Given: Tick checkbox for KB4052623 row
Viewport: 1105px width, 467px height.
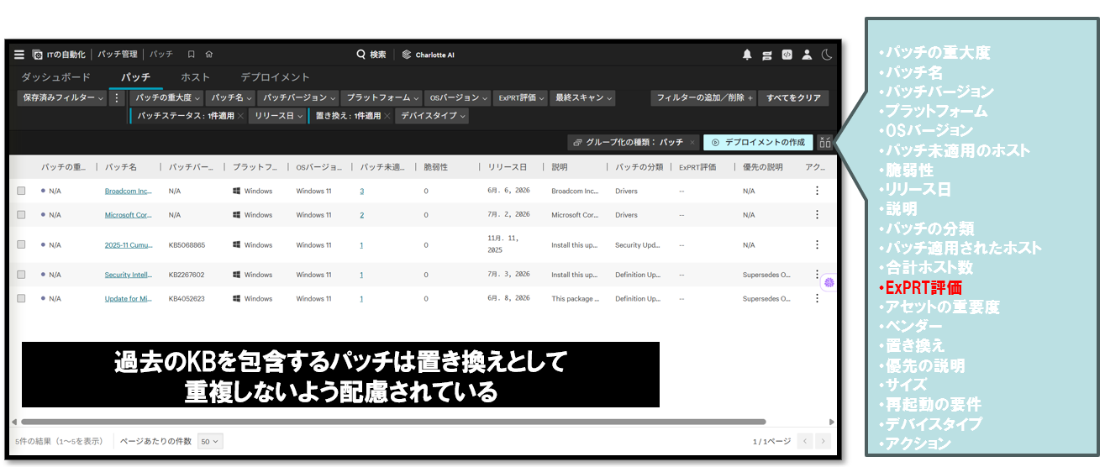Looking at the screenshot, I should point(21,298).
